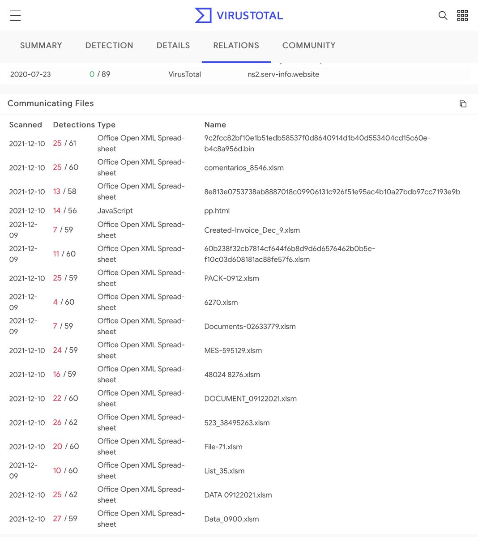Image resolution: width=478 pixels, height=537 pixels.
Task: Switch to the SUMMARY tab
Action: coord(41,45)
